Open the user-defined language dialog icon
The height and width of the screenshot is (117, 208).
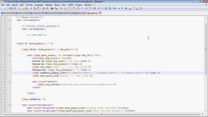click(x=90, y=8)
